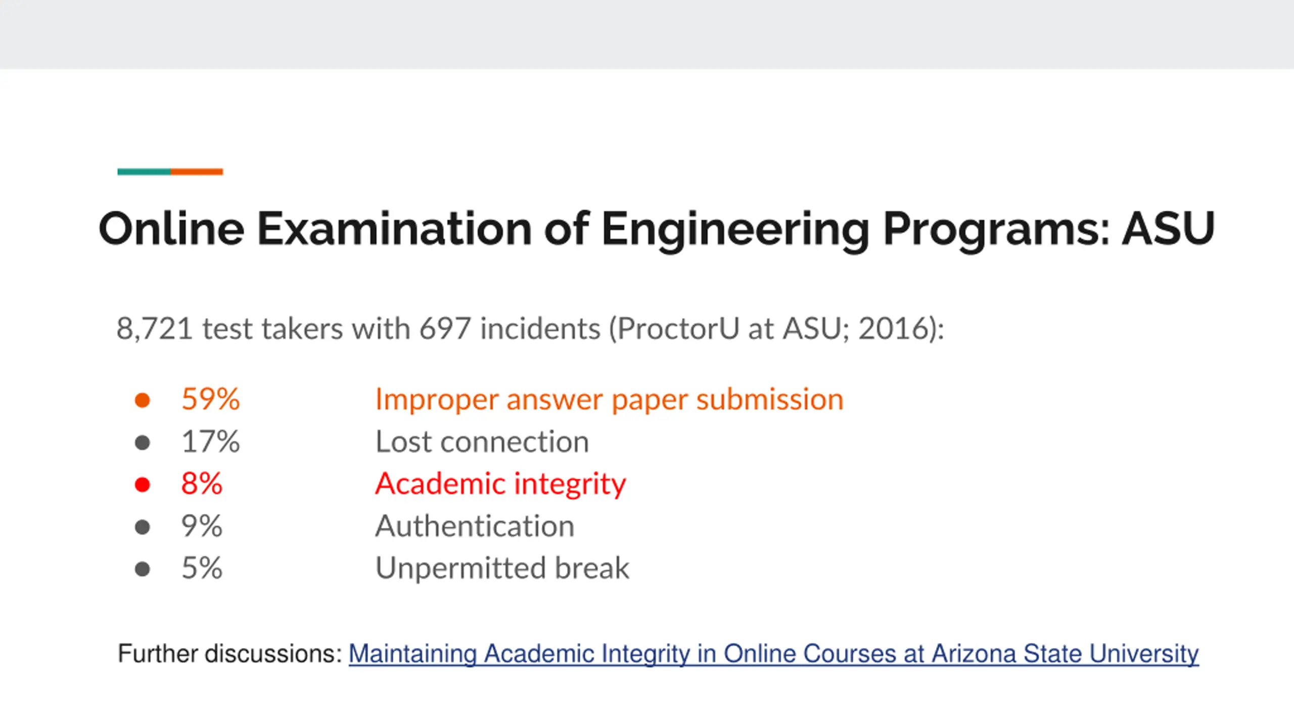Click the gray bullet dot beside 17%
The width and height of the screenshot is (1294, 728).
point(143,442)
